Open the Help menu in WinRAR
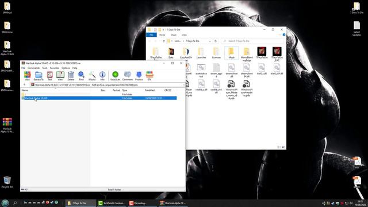The height and width of the screenshot is (207, 368). pos(75,68)
